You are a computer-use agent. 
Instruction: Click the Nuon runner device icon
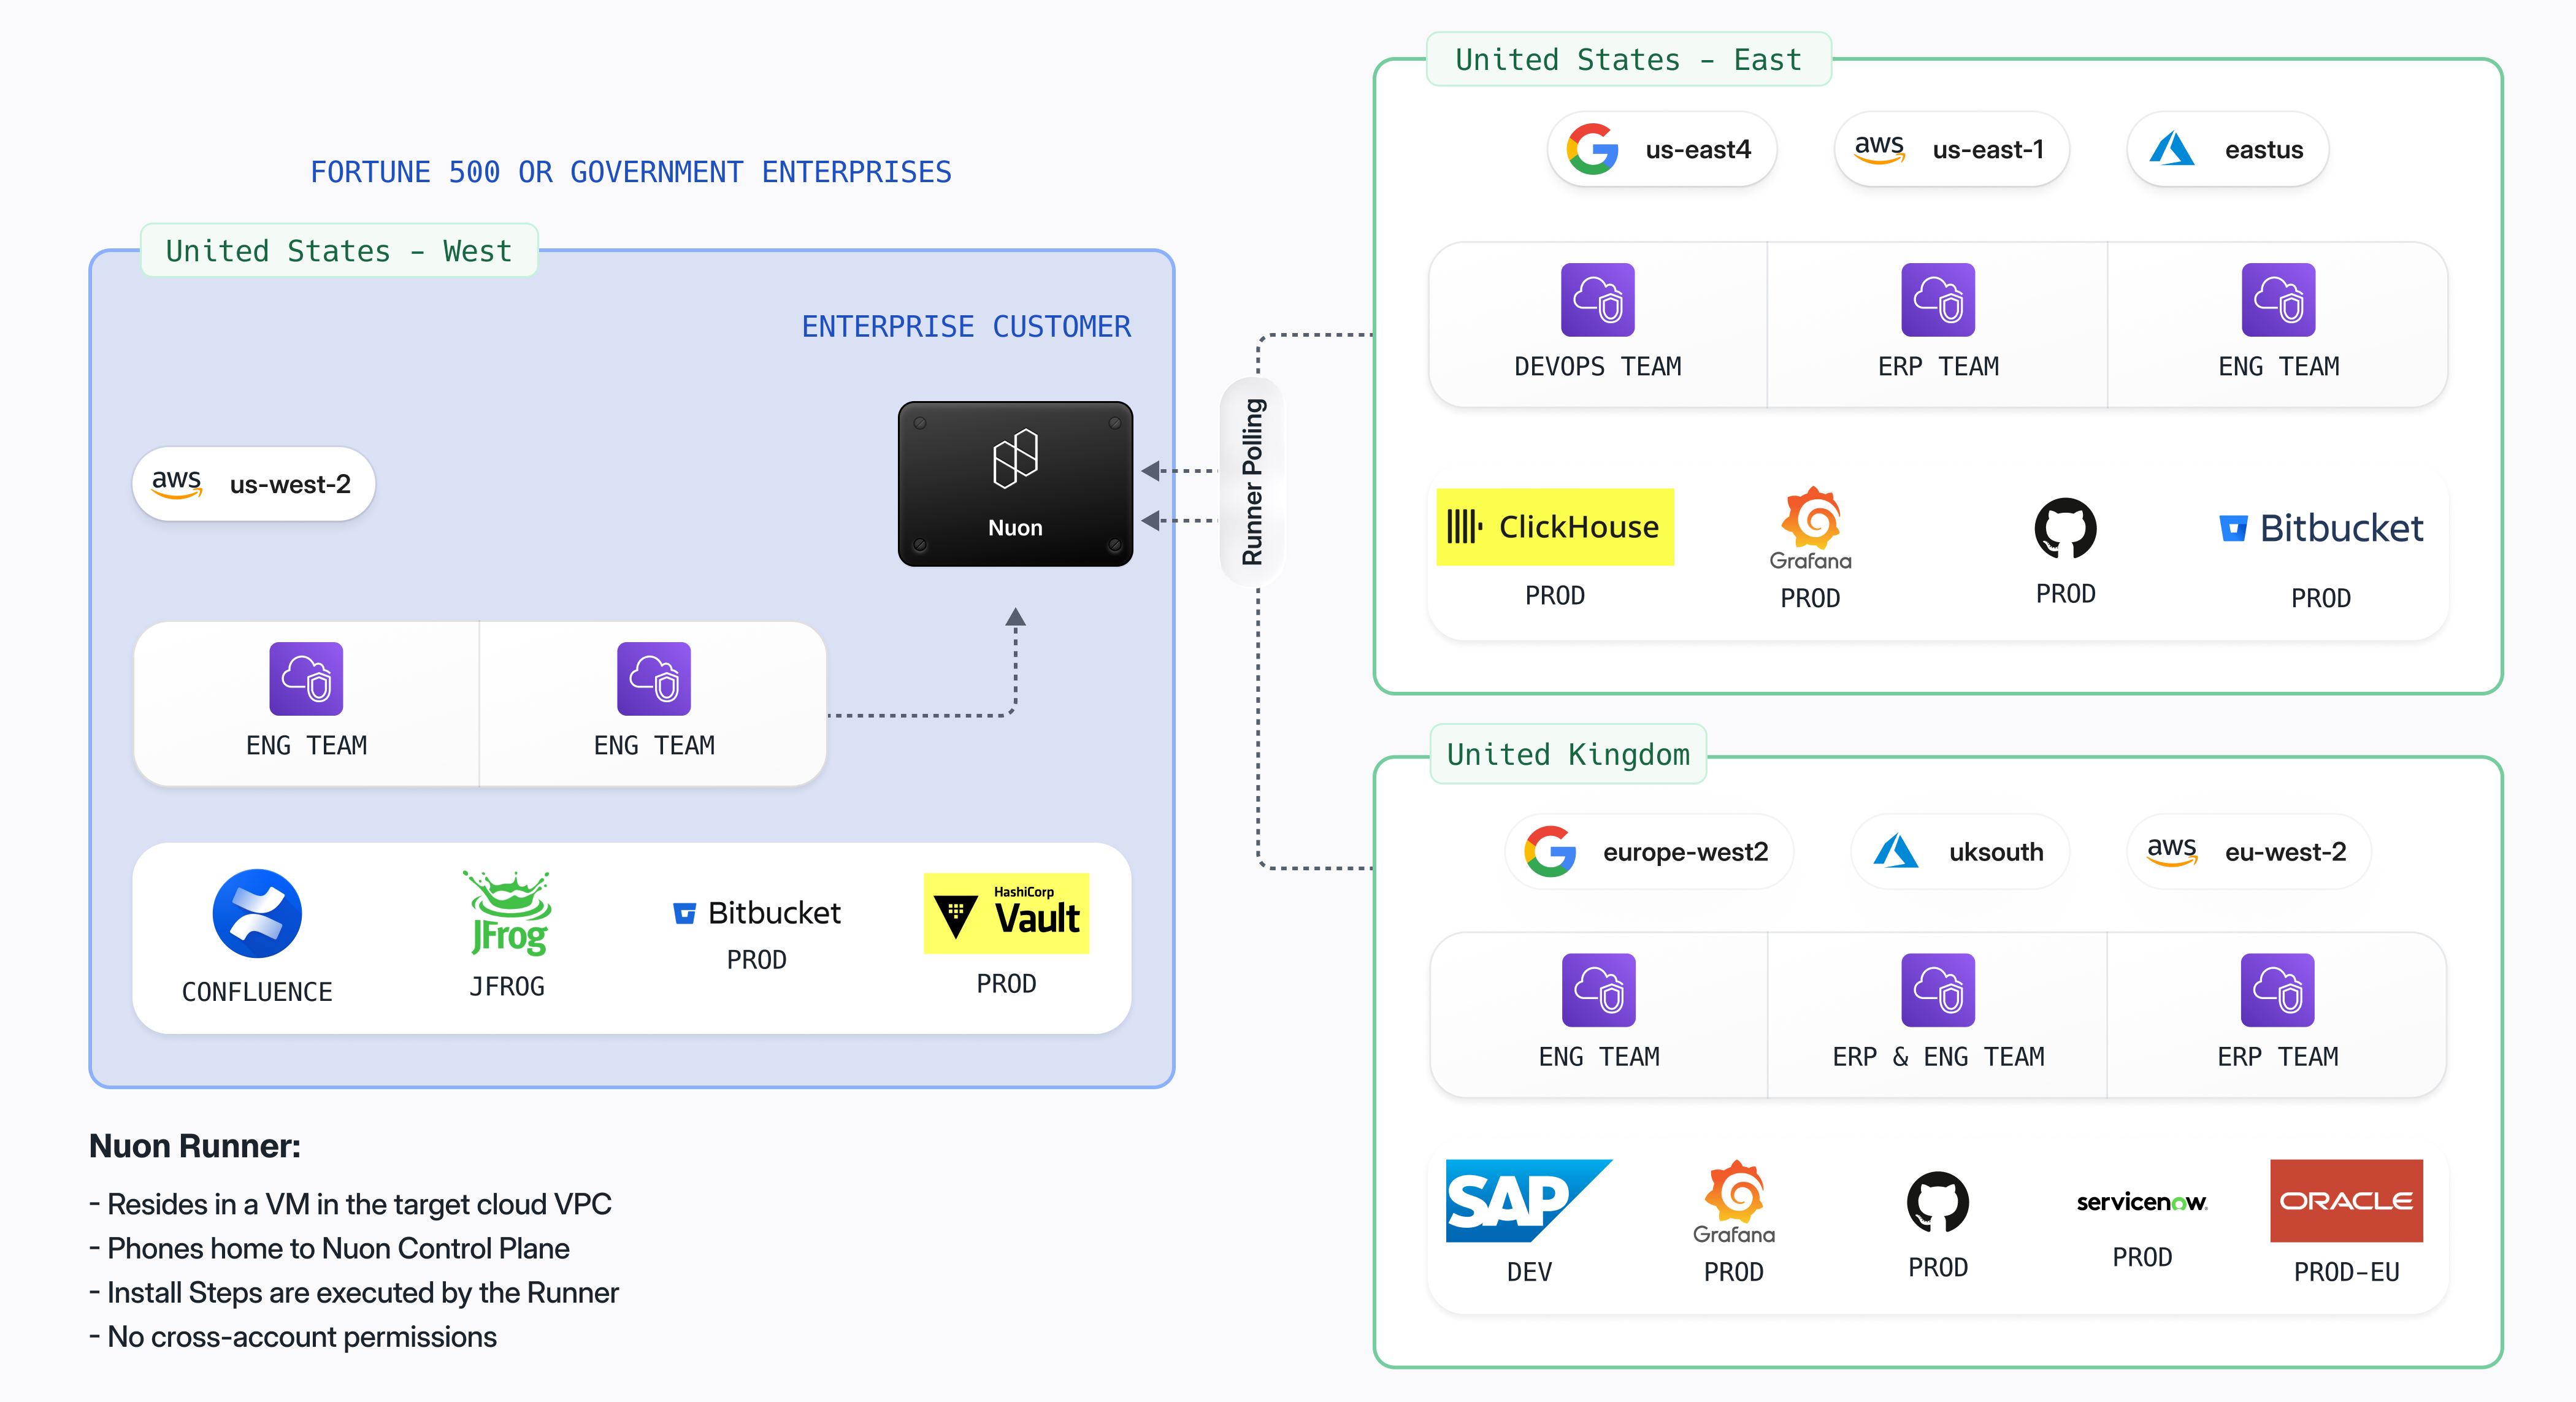click(1015, 483)
